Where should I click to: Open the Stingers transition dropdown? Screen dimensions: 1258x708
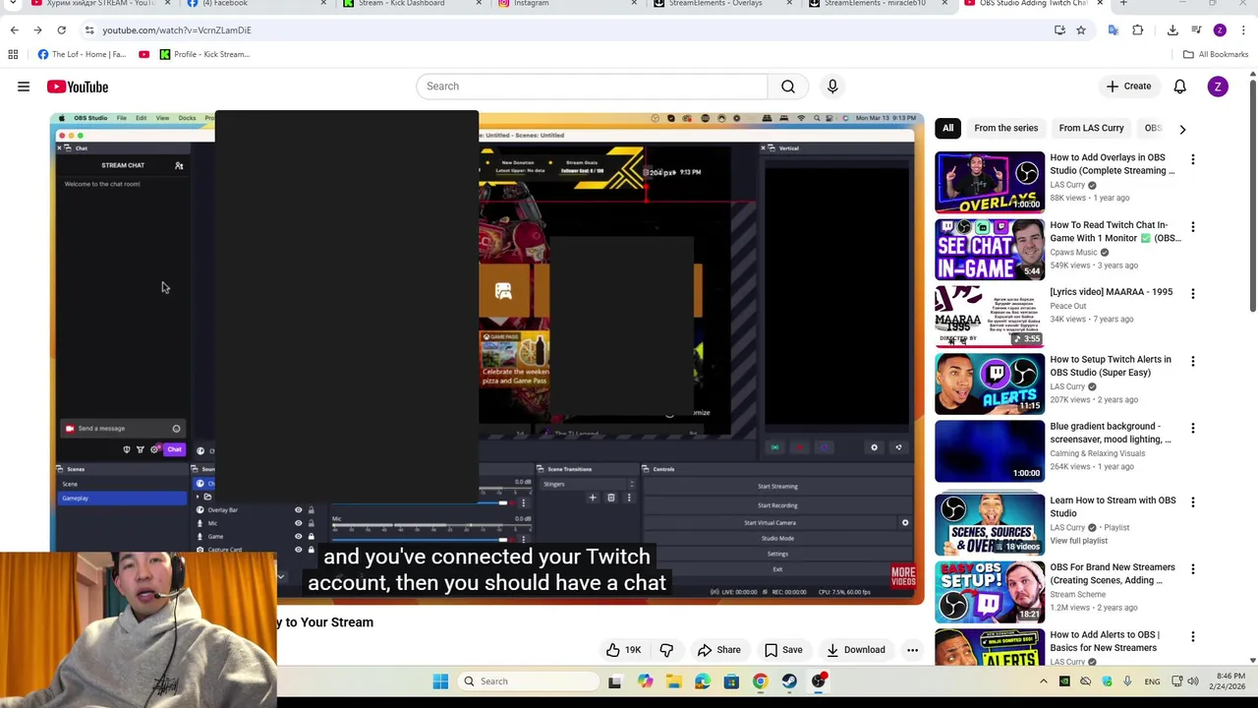(x=587, y=484)
